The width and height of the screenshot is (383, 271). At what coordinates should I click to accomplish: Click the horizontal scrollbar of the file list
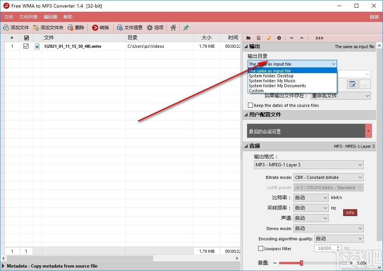(80, 258)
